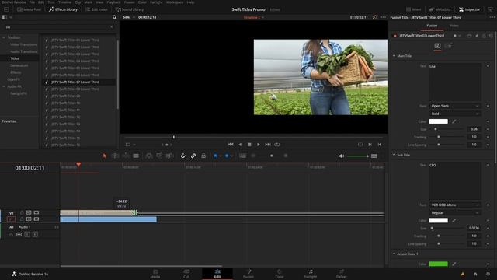Open the audio mixer meter icon
The height and width of the screenshot is (280, 497).
374,156
